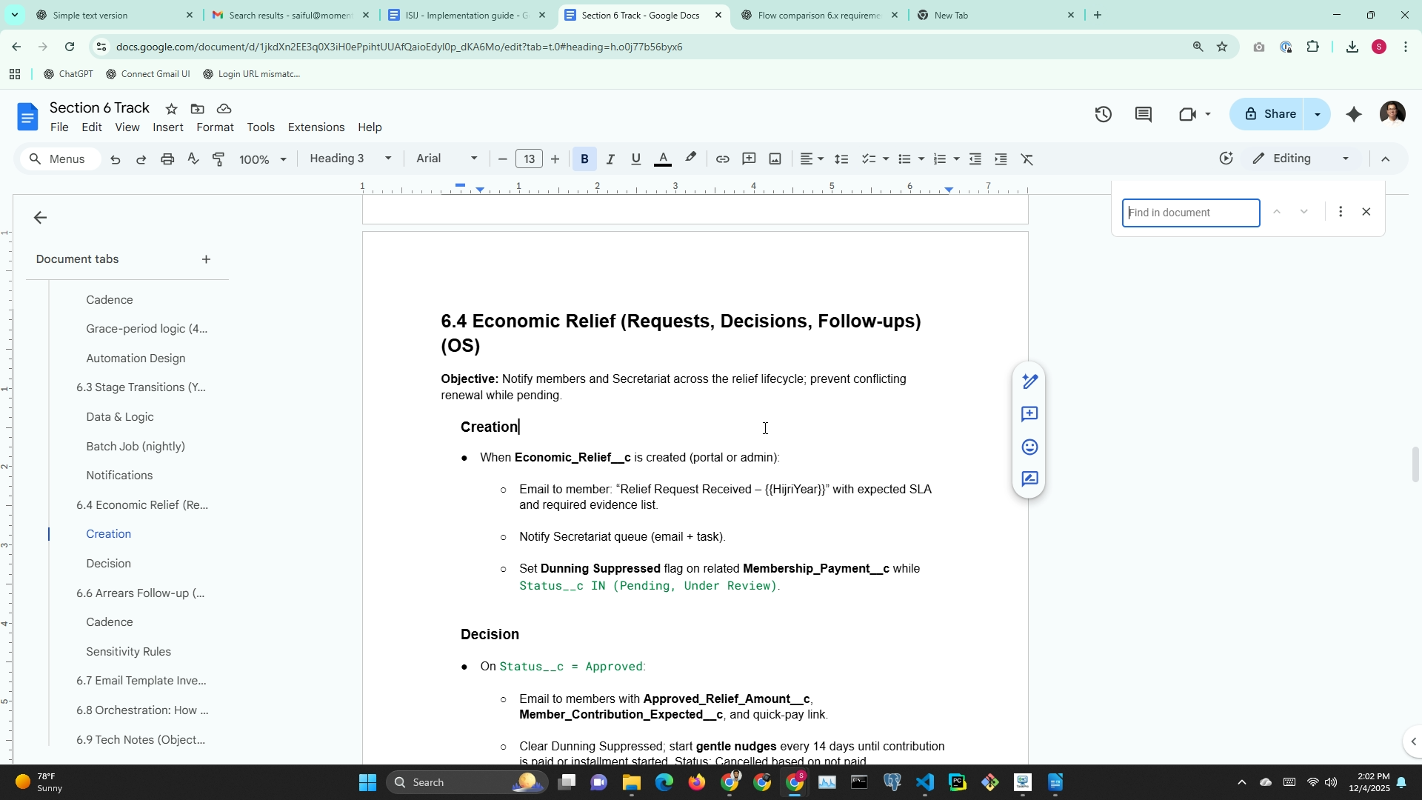
Task: Toggle Underline formatting button
Action: 635,159
